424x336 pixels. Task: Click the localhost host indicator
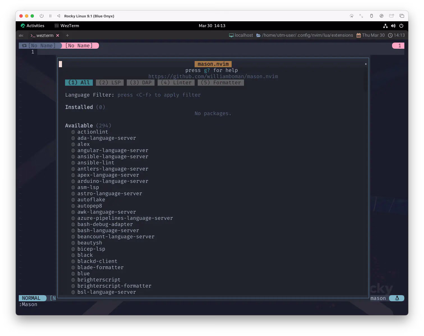pyautogui.click(x=241, y=35)
